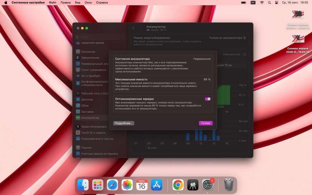Screen dimensions: 312x195
Task: Launch Safari from the Dock
Action: point(112,185)
